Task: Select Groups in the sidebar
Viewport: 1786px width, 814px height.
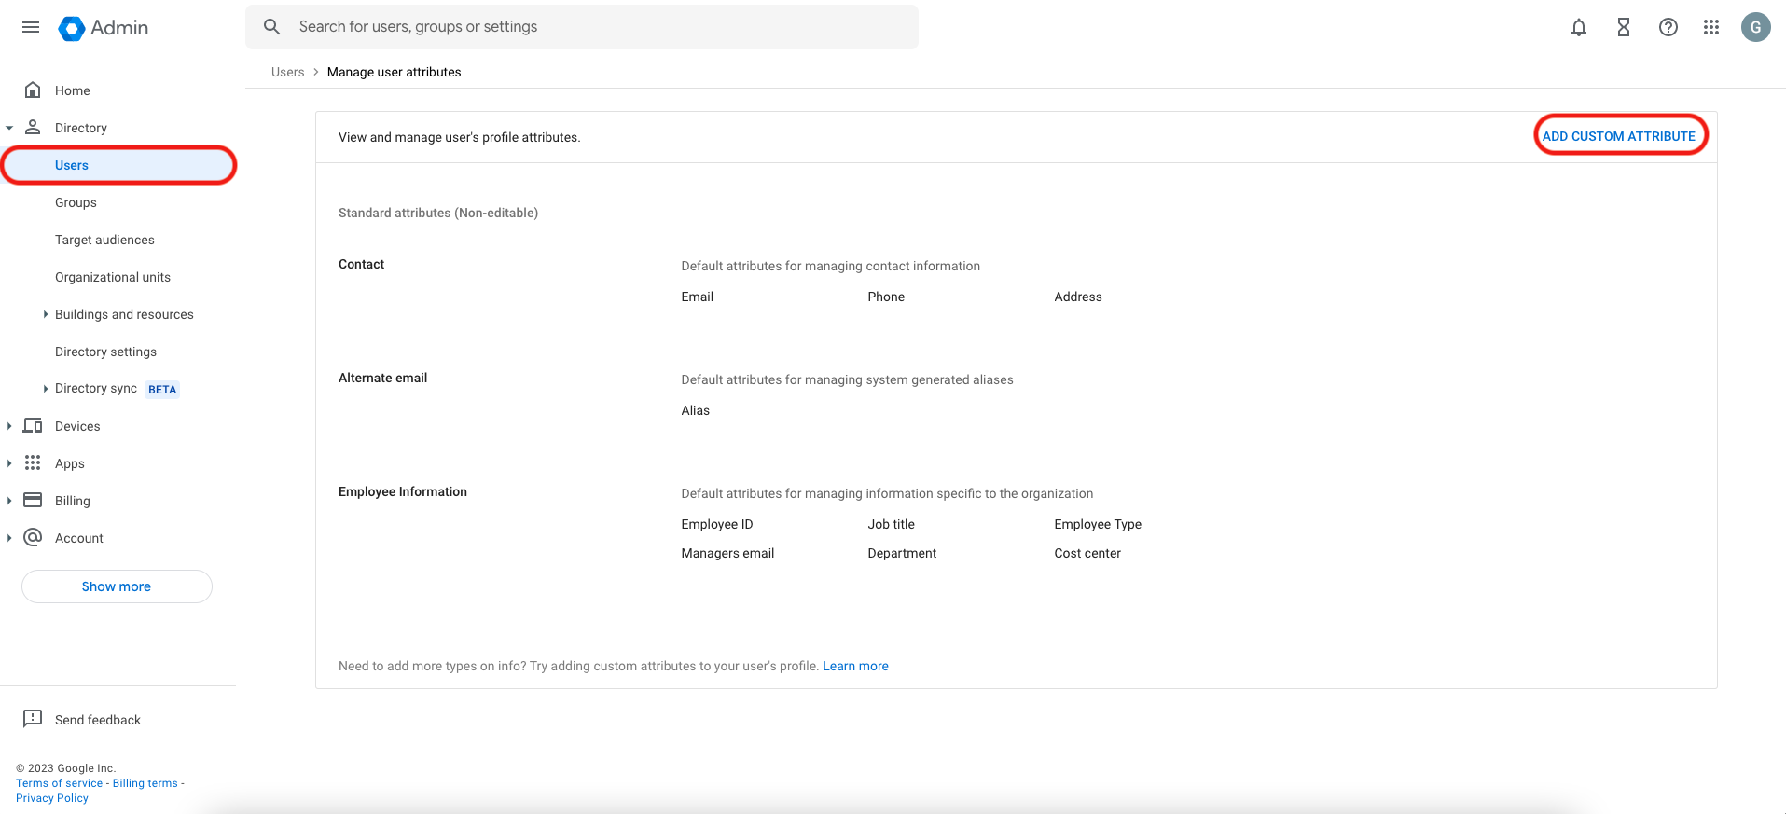Action: pyautogui.click(x=76, y=202)
